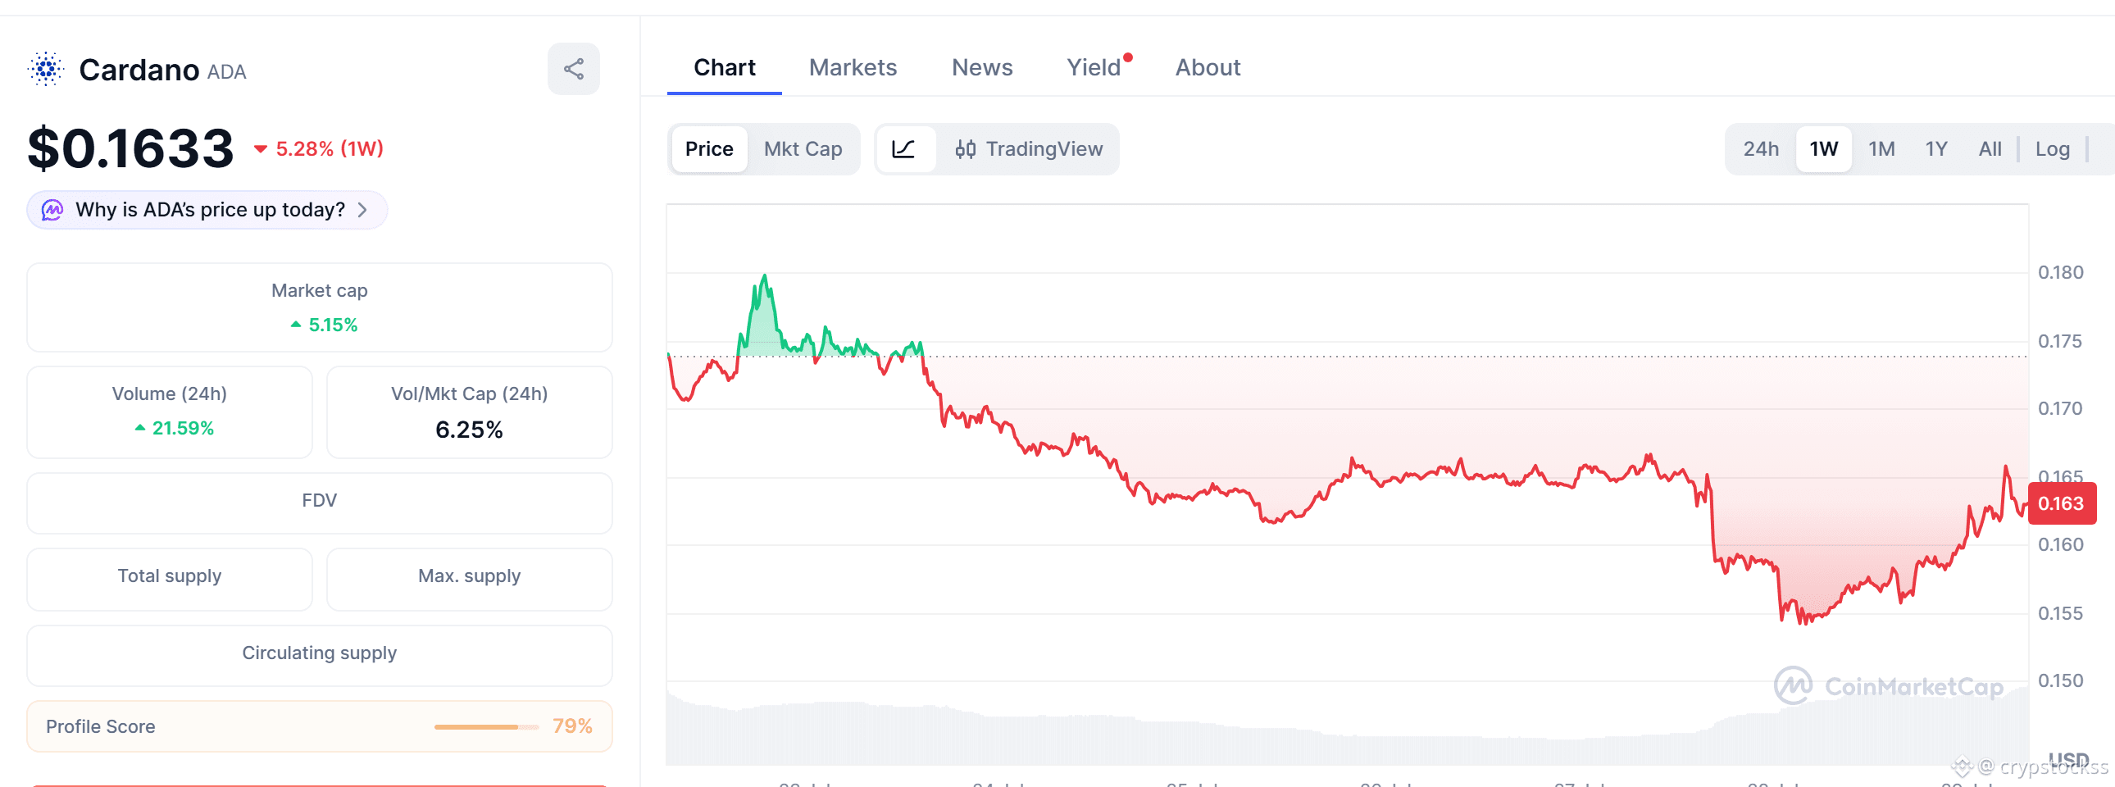2115x787 pixels.
Task: Click the 0.180 axis label
Action: click(x=2060, y=272)
